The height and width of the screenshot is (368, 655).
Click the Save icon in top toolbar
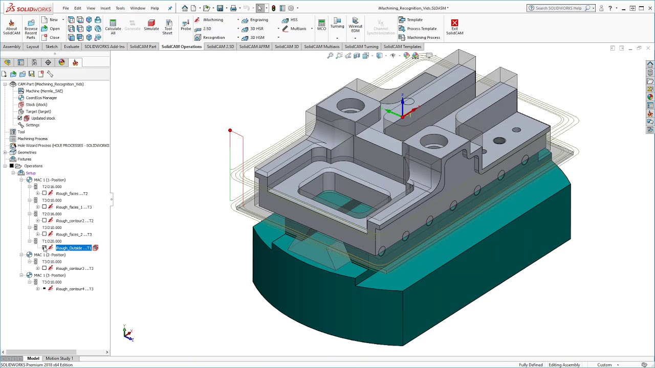220,8
